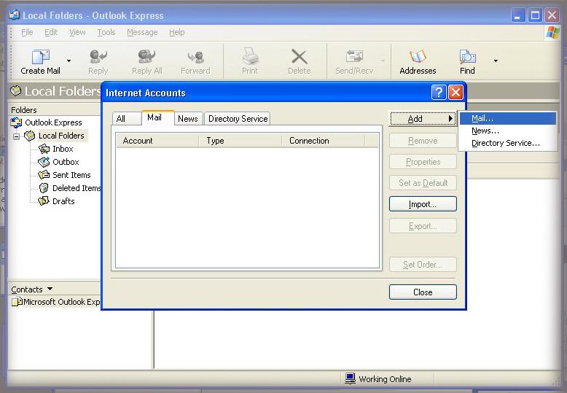The height and width of the screenshot is (393, 567).
Task: Click the Sent Items folder icon
Action: coord(44,175)
